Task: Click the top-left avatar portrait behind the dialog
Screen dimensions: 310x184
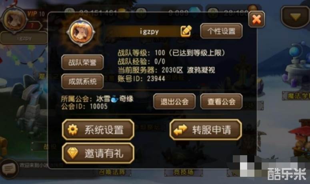Action: pos(15,20)
